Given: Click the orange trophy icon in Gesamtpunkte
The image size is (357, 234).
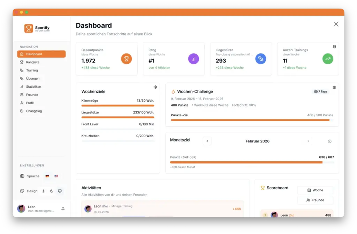Looking at the screenshot, I should 127,59.
